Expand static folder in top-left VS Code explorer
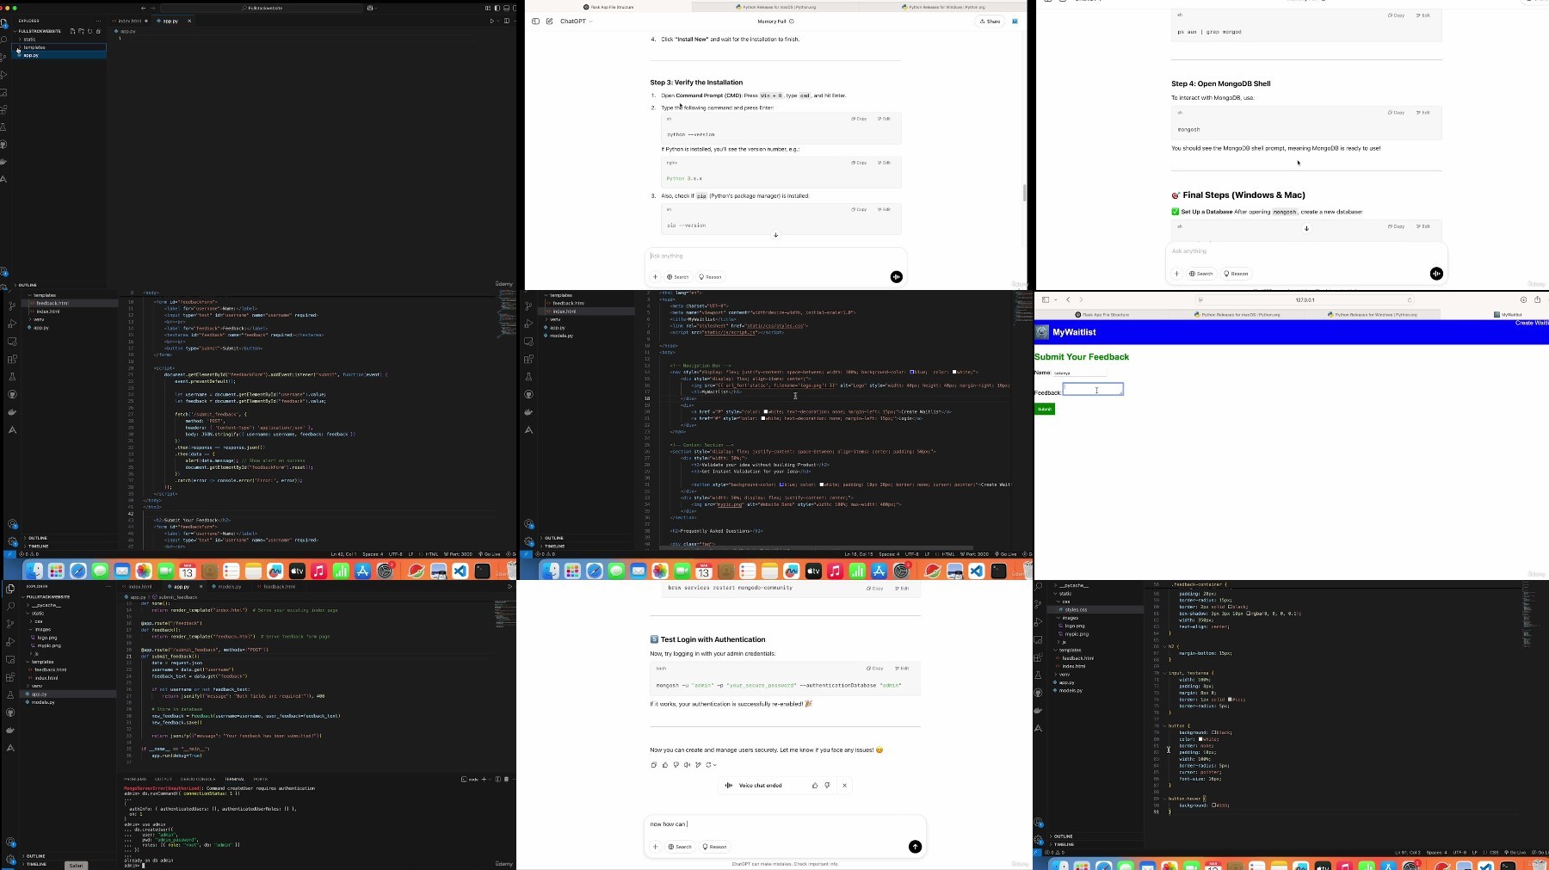 pyautogui.click(x=29, y=40)
